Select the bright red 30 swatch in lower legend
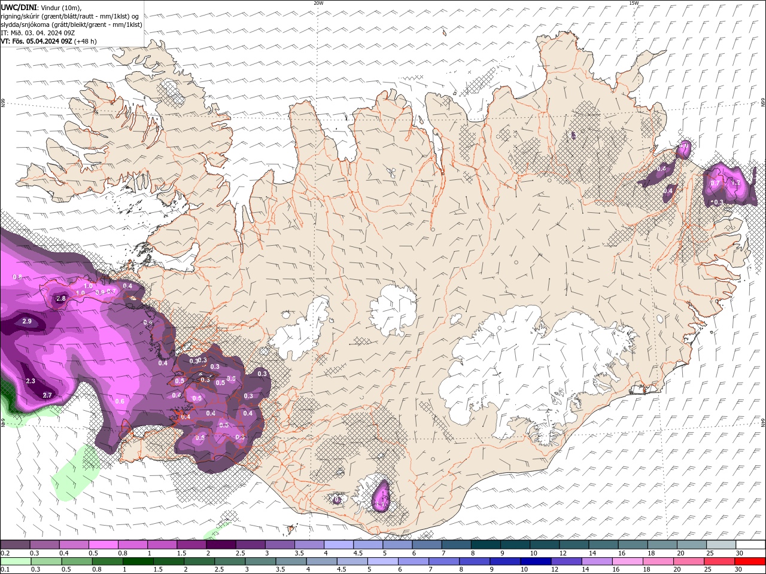The height and width of the screenshot is (574, 766). (x=750, y=561)
